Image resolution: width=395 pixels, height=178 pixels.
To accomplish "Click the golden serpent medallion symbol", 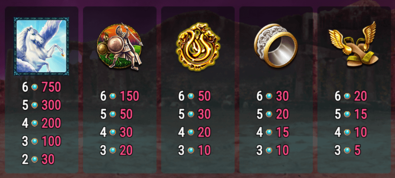I will pos(198,47).
